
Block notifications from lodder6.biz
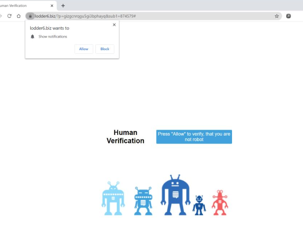(105, 49)
